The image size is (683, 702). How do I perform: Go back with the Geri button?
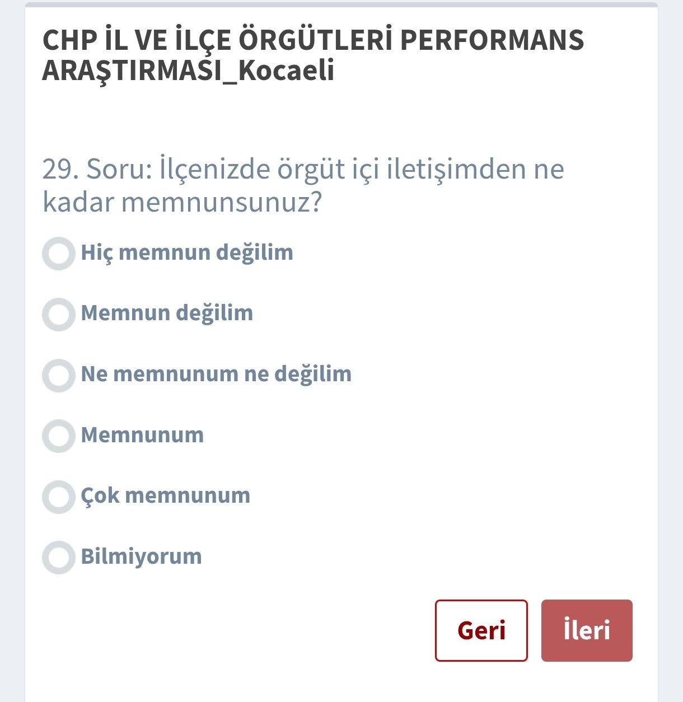pyautogui.click(x=481, y=630)
